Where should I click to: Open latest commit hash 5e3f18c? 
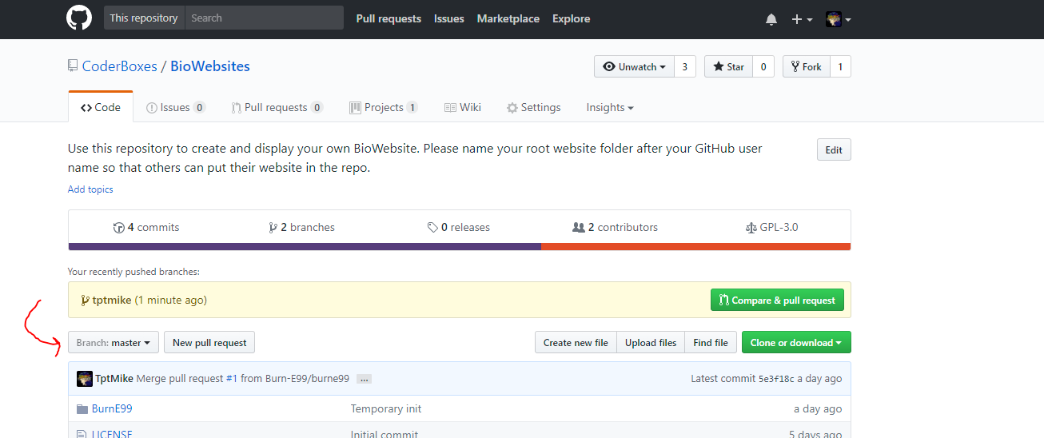tap(776, 379)
